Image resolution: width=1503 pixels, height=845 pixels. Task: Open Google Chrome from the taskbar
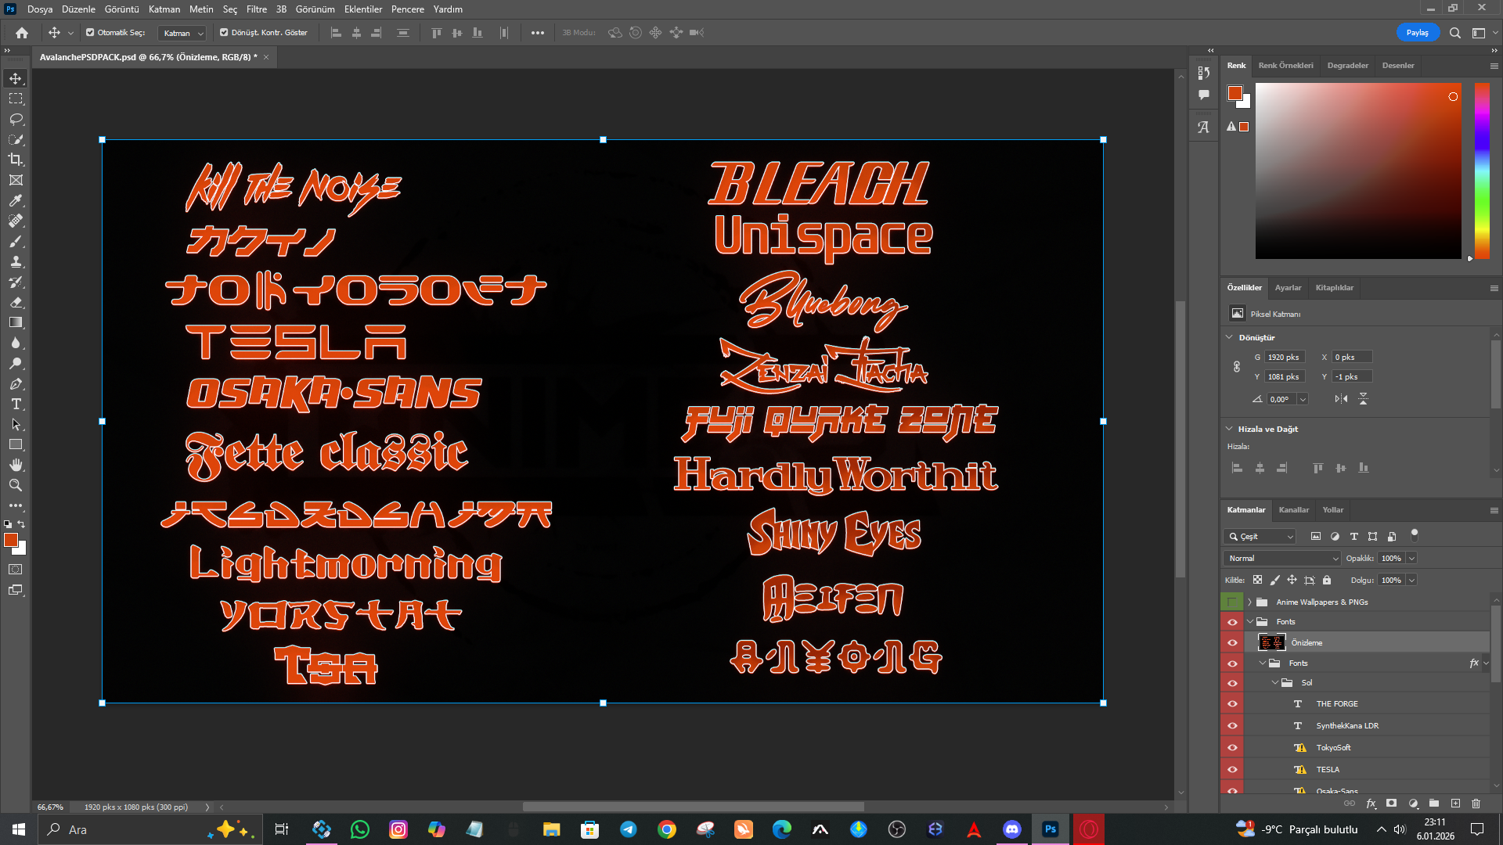coord(667,829)
